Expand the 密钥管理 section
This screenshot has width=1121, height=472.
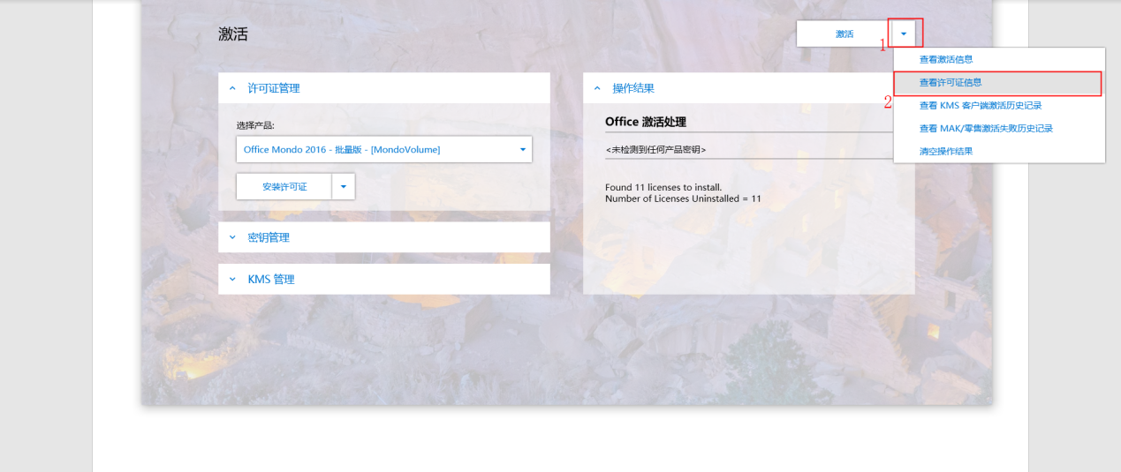(384, 237)
